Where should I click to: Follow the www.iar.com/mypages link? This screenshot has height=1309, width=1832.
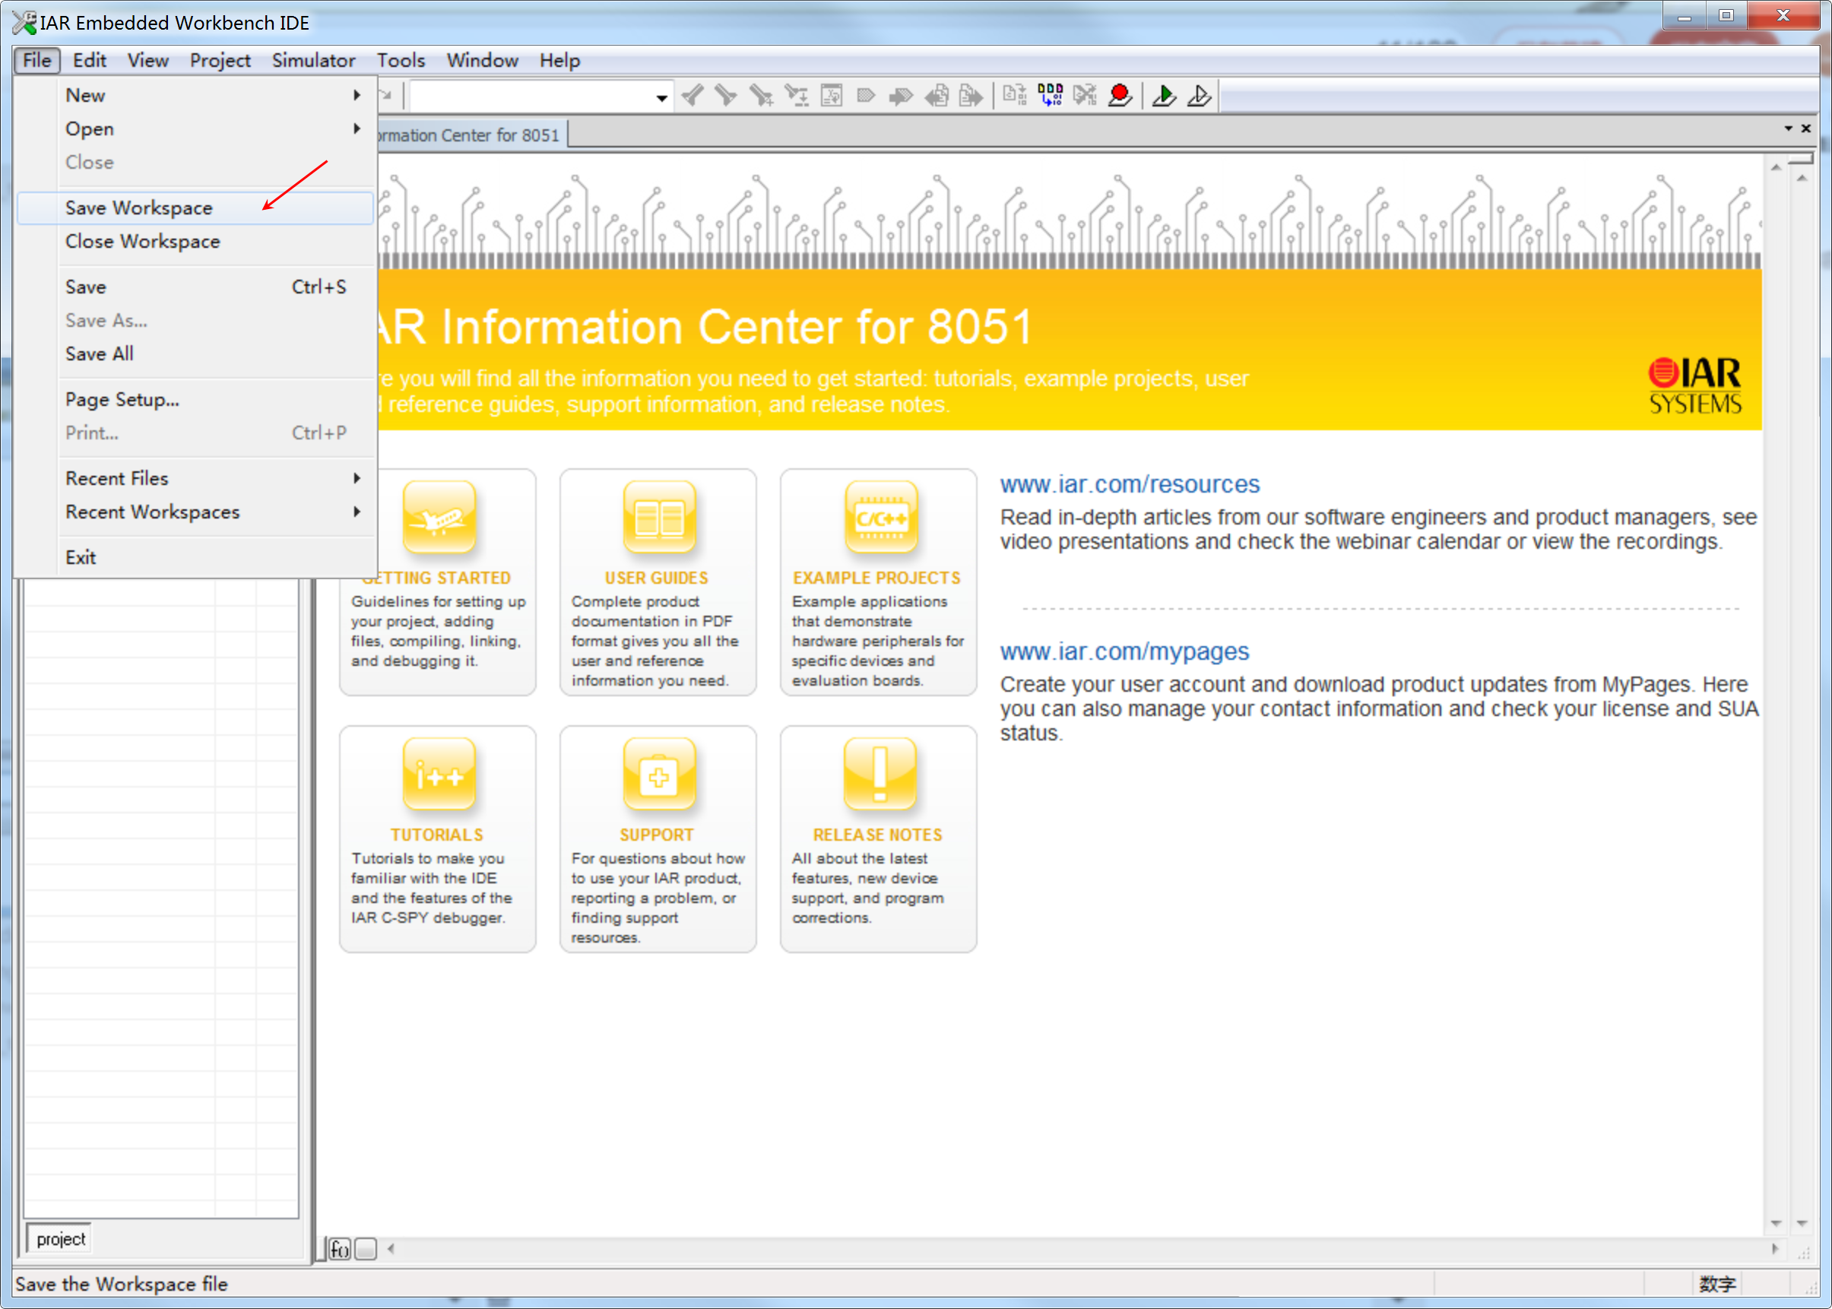[1124, 651]
